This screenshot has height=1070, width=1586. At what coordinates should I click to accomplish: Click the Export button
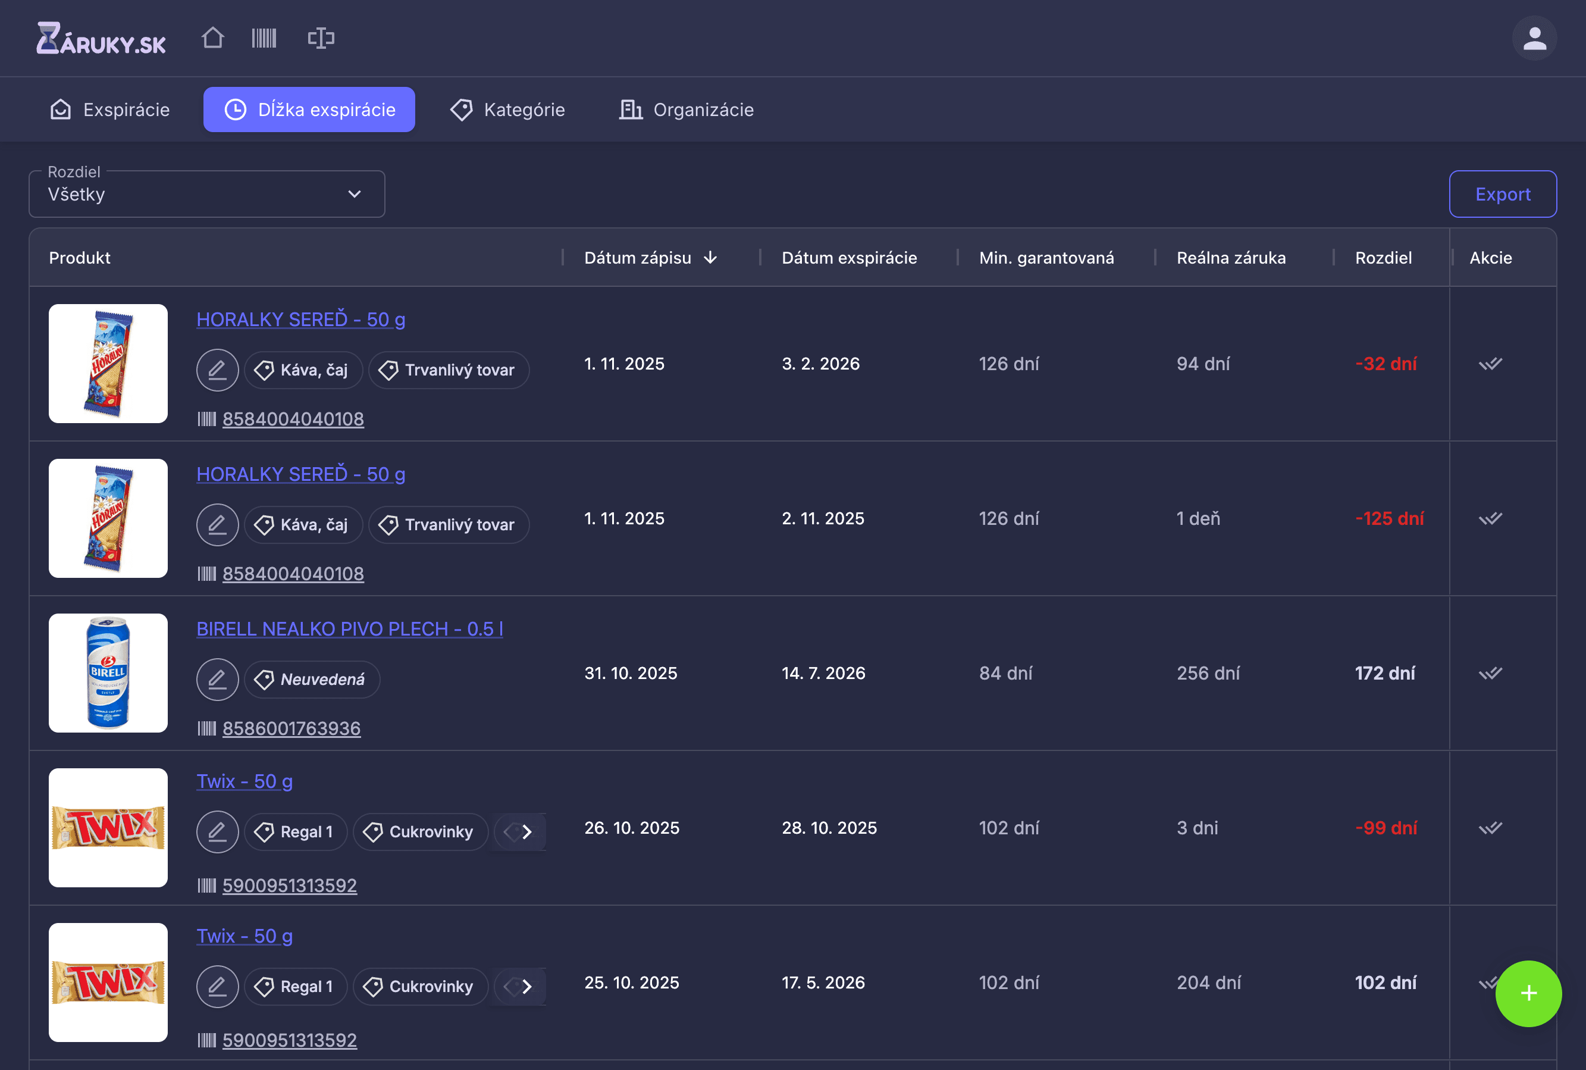coord(1502,194)
